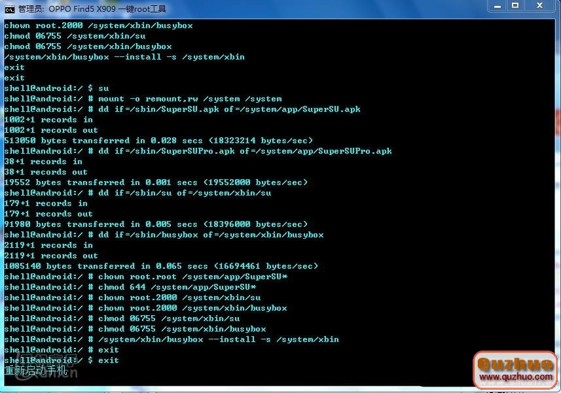Click '179+1 records in' line
This screenshot has height=393, width=561.
click(x=46, y=203)
